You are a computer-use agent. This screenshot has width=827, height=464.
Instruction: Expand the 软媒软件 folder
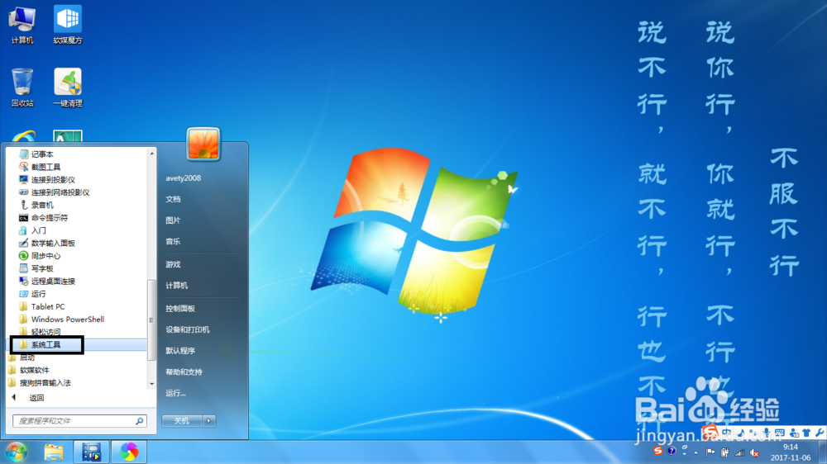(28, 370)
